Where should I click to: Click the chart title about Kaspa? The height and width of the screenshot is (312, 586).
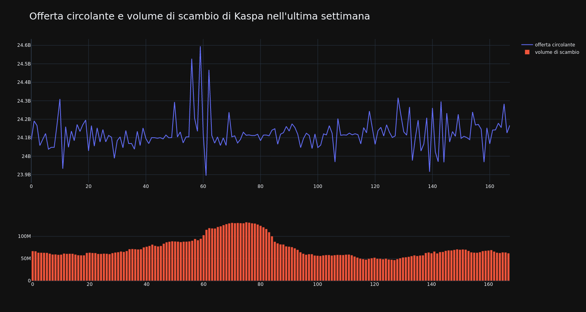(x=200, y=16)
